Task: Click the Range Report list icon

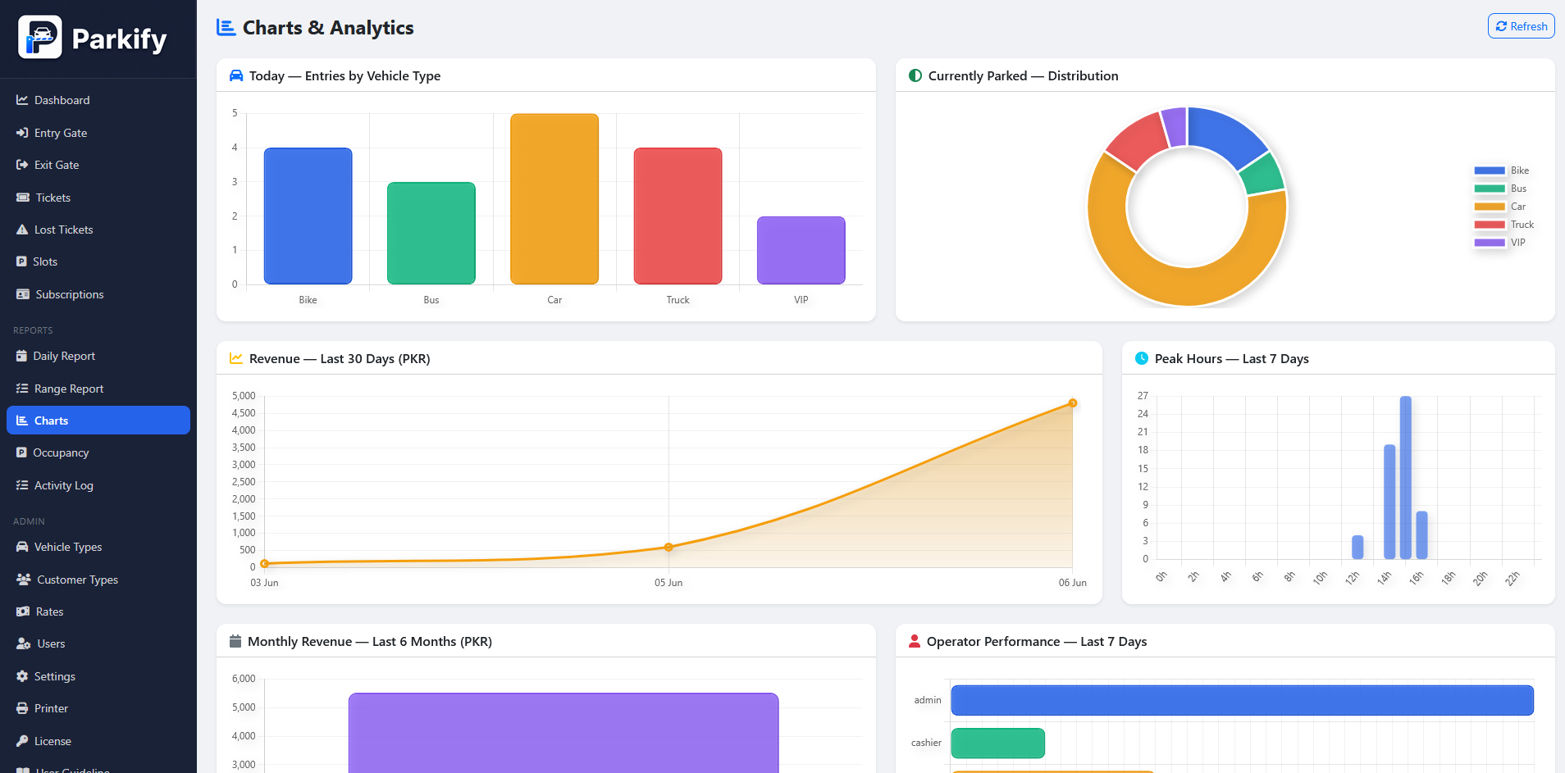Action: pyautogui.click(x=22, y=389)
